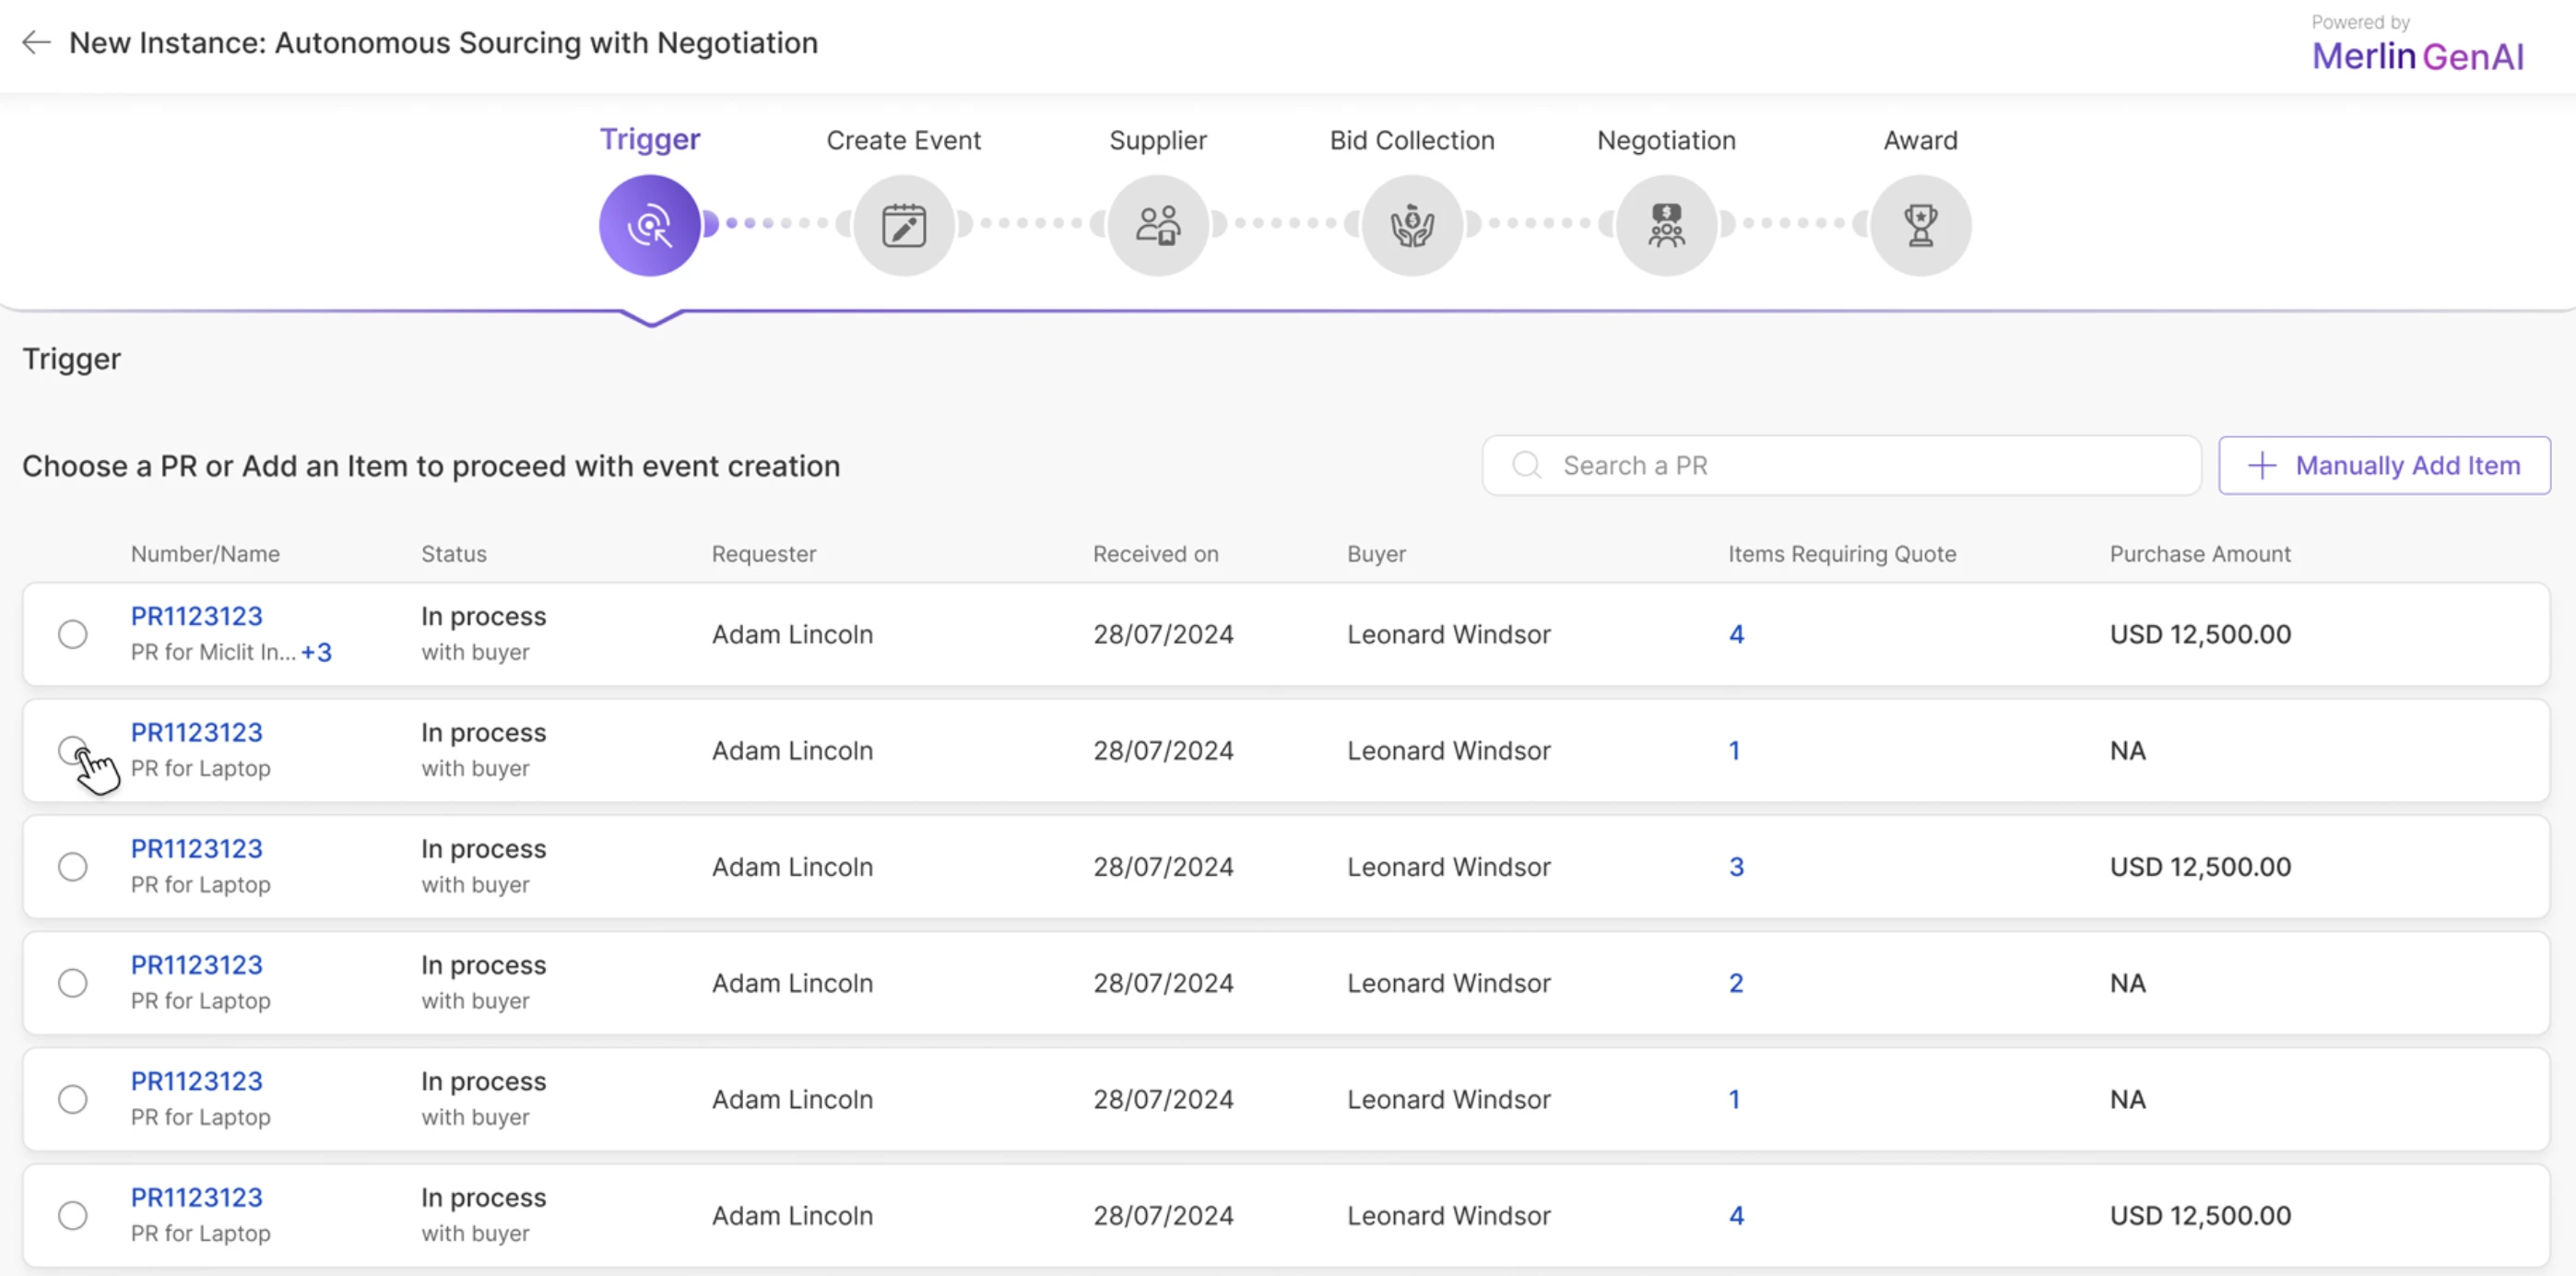Select radio for PR for Laptop with 2 items
The height and width of the screenshot is (1276, 2576).
pyautogui.click(x=72, y=983)
